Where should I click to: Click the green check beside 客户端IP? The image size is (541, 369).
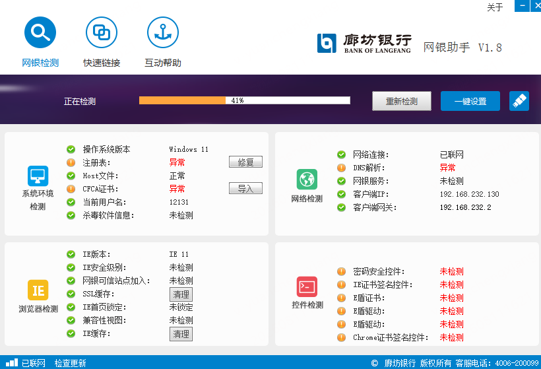tap(341, 194)
